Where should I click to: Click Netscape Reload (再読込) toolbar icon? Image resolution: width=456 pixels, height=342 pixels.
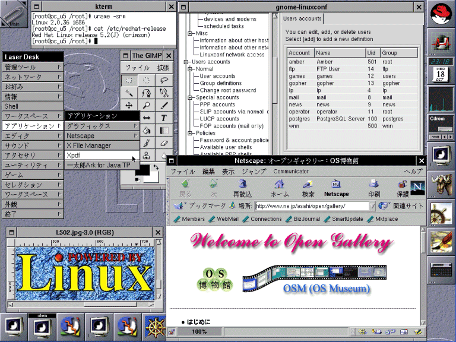[x=242, y=188]
